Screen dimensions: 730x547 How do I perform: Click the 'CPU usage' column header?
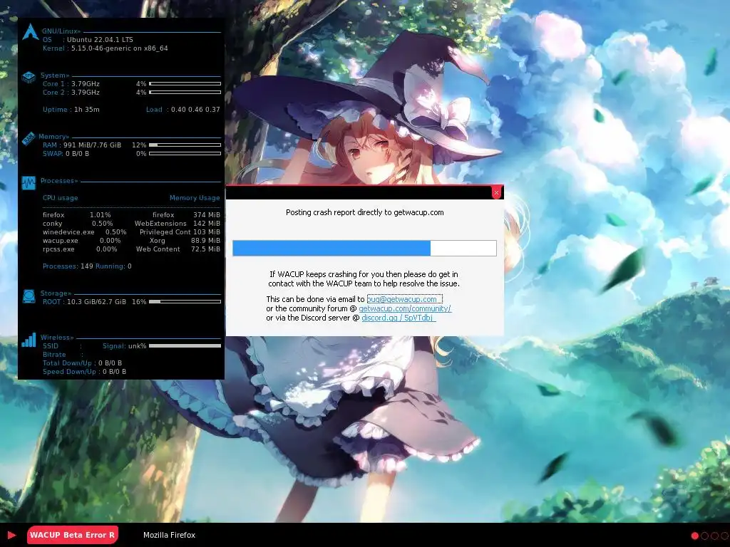[60, 198]
